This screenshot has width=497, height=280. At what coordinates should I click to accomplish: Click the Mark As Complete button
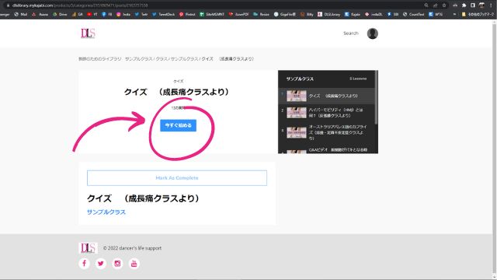pos(177,178)
